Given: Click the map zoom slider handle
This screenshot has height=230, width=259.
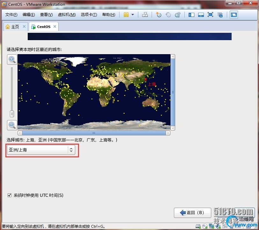Looking at the screenshot, I should click(x=12, y=114).
